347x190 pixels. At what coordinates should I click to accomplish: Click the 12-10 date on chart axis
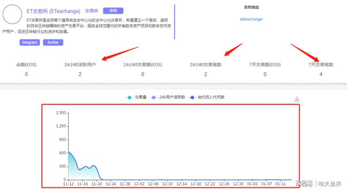point(167,184)
